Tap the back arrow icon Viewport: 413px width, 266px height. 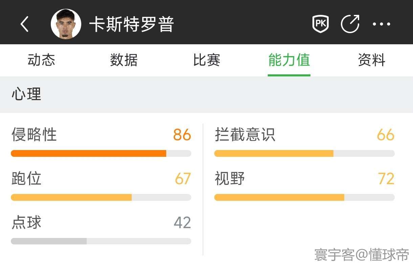(24, 24)
